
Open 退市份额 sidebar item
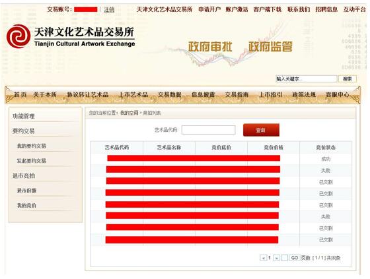pyautogui.click(x=26, y=191)
